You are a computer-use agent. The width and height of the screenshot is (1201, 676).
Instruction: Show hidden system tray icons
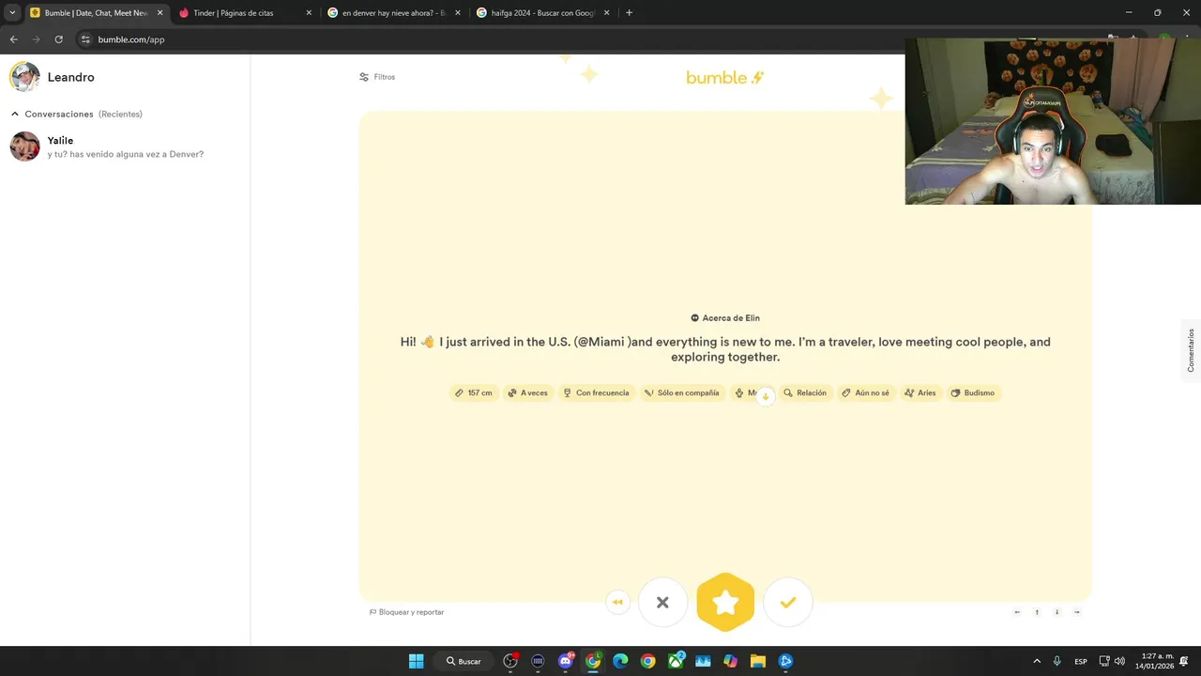click(1037, 661)
